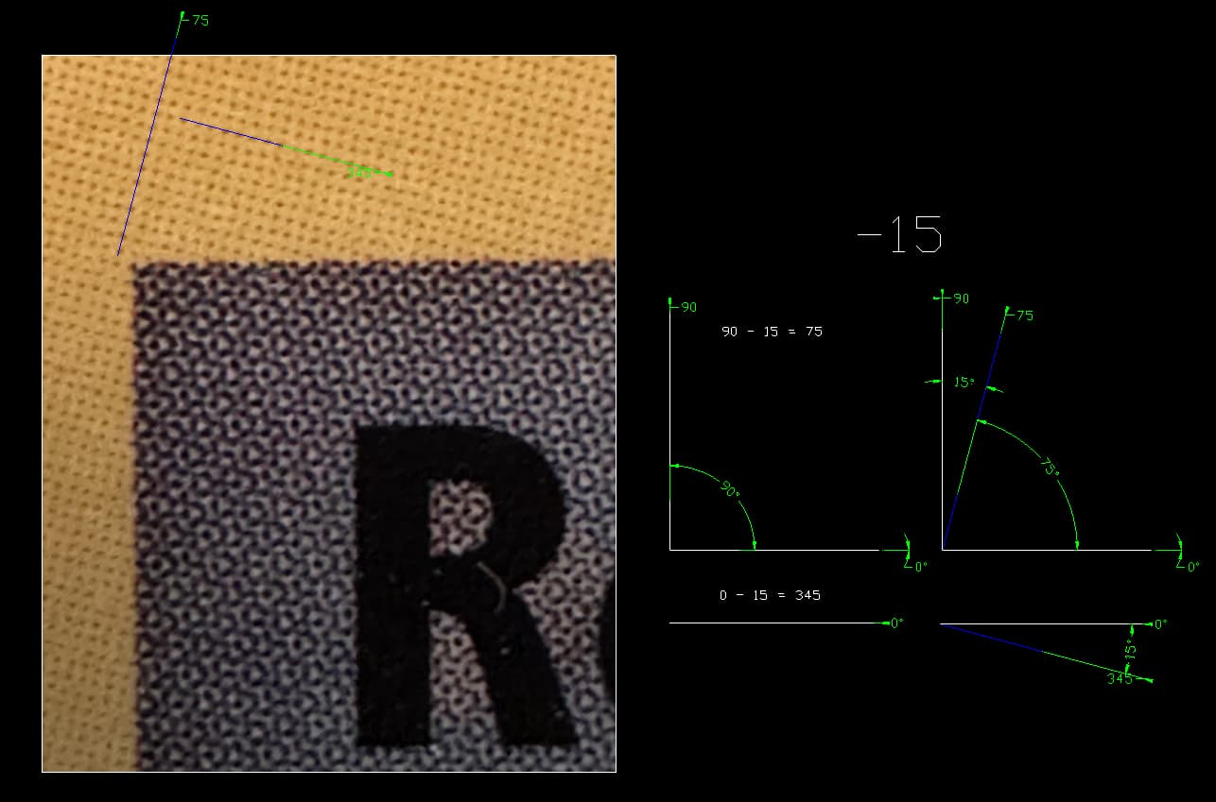Pick the "75°" arc dimension text
The width and height of the screenshot is (1216, 802).
point(1050,467)
